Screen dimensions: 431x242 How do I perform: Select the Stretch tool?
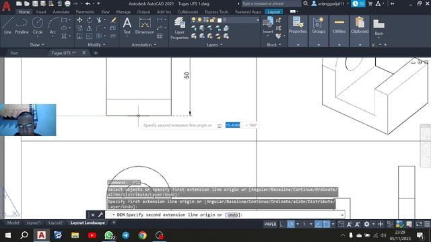[79, 36]
